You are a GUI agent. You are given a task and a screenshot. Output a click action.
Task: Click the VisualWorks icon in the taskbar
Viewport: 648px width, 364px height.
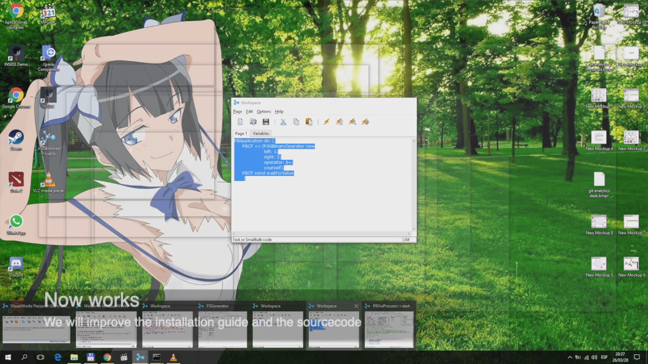tap(140, 357)
